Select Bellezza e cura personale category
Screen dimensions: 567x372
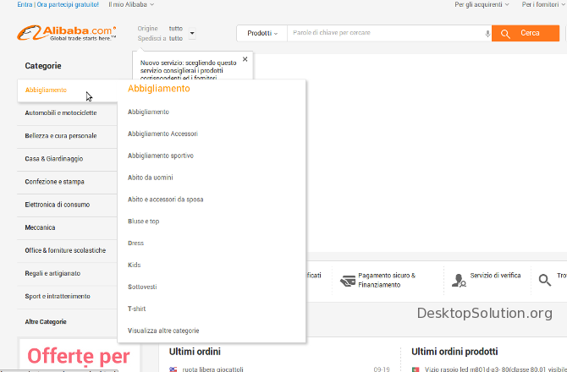[67, 136]
